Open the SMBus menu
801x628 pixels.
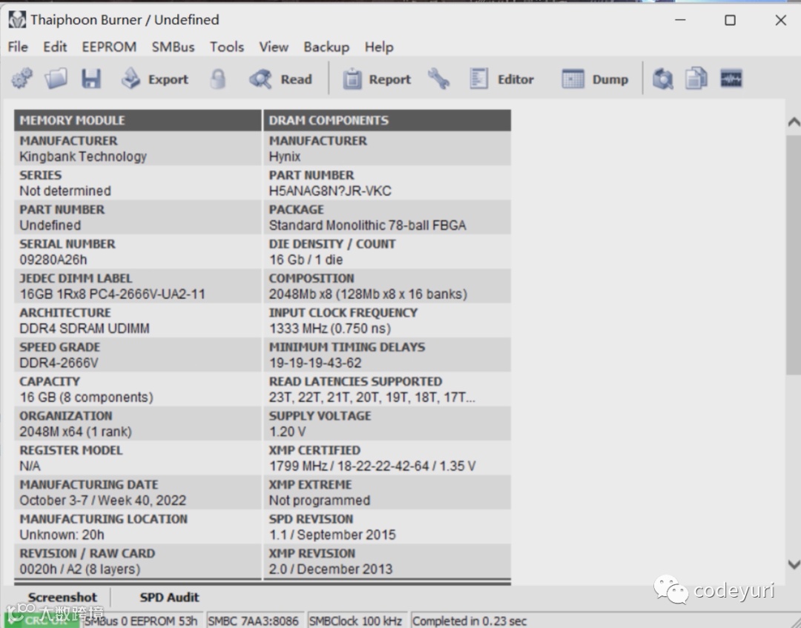(173, 47)
